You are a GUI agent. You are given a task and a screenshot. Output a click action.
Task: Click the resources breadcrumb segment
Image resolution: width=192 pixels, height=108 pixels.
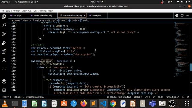pyautogui.click(x=15, y=20)
